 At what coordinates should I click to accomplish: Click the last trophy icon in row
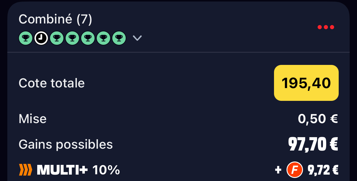pos(119,38)
